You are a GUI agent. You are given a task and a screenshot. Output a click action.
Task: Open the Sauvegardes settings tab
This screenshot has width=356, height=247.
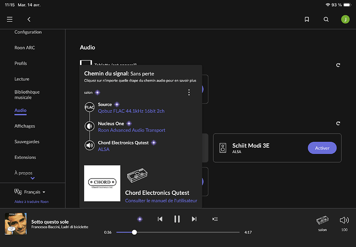point(27,141)
